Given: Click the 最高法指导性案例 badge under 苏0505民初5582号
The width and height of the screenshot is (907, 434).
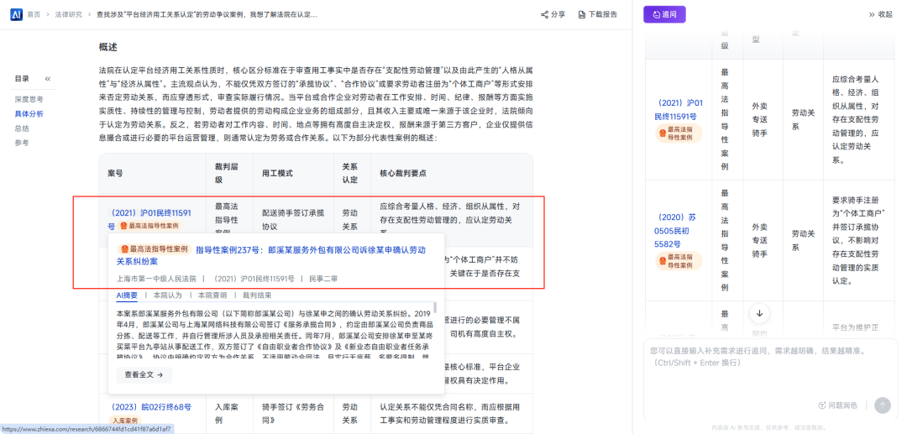Looking at the screenshot, I should point(679,260).
